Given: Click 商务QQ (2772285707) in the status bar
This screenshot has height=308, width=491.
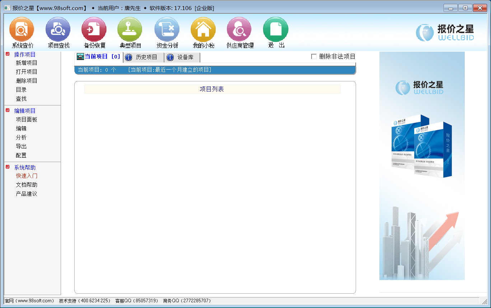Looking at the screenshot, I should coord(187,301).
